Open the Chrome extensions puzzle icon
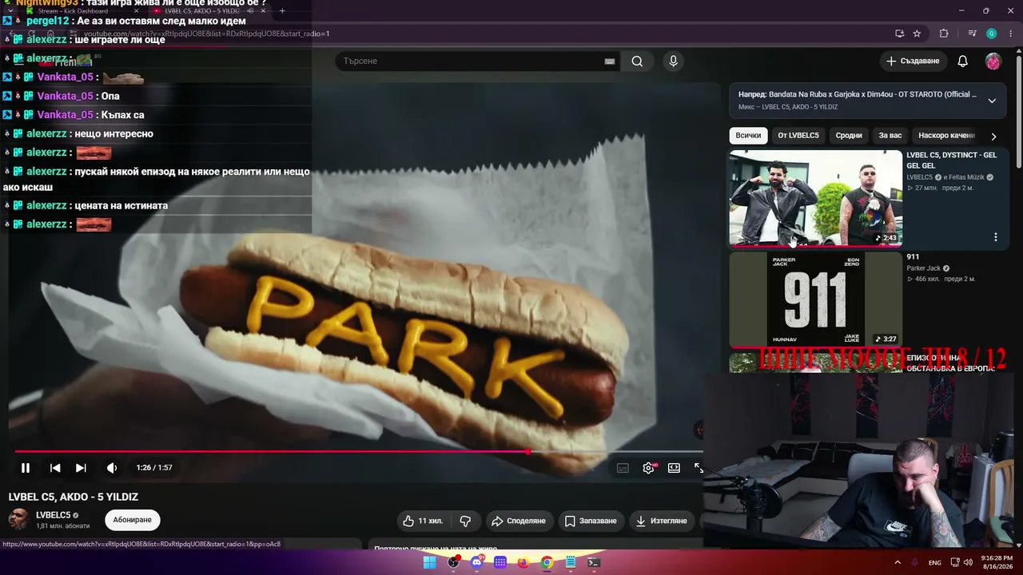 (944, 34)
